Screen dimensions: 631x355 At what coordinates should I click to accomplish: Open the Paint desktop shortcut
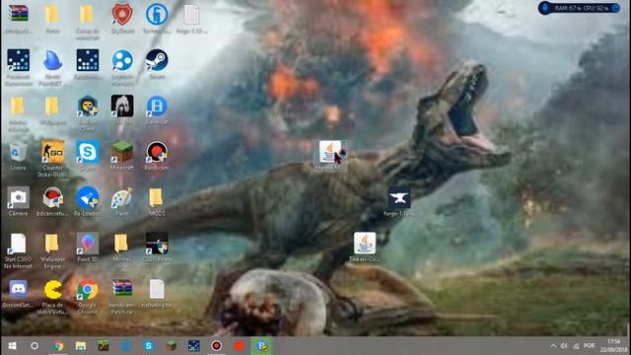[122, 198]
